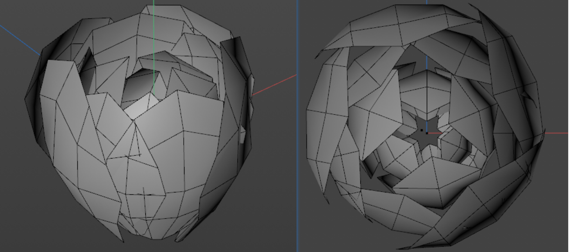This screenshot has height=252, width=569.
Task: Click the red axis line right of left bud
Action: [274, 85]
